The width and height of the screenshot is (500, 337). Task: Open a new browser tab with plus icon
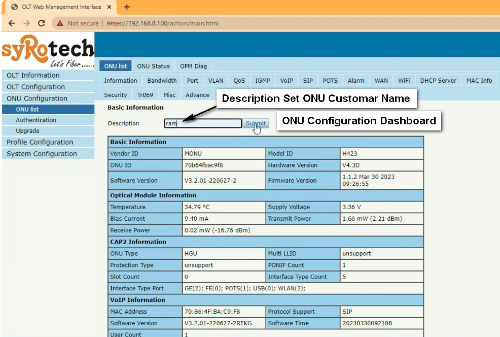(x=127, y=7)
